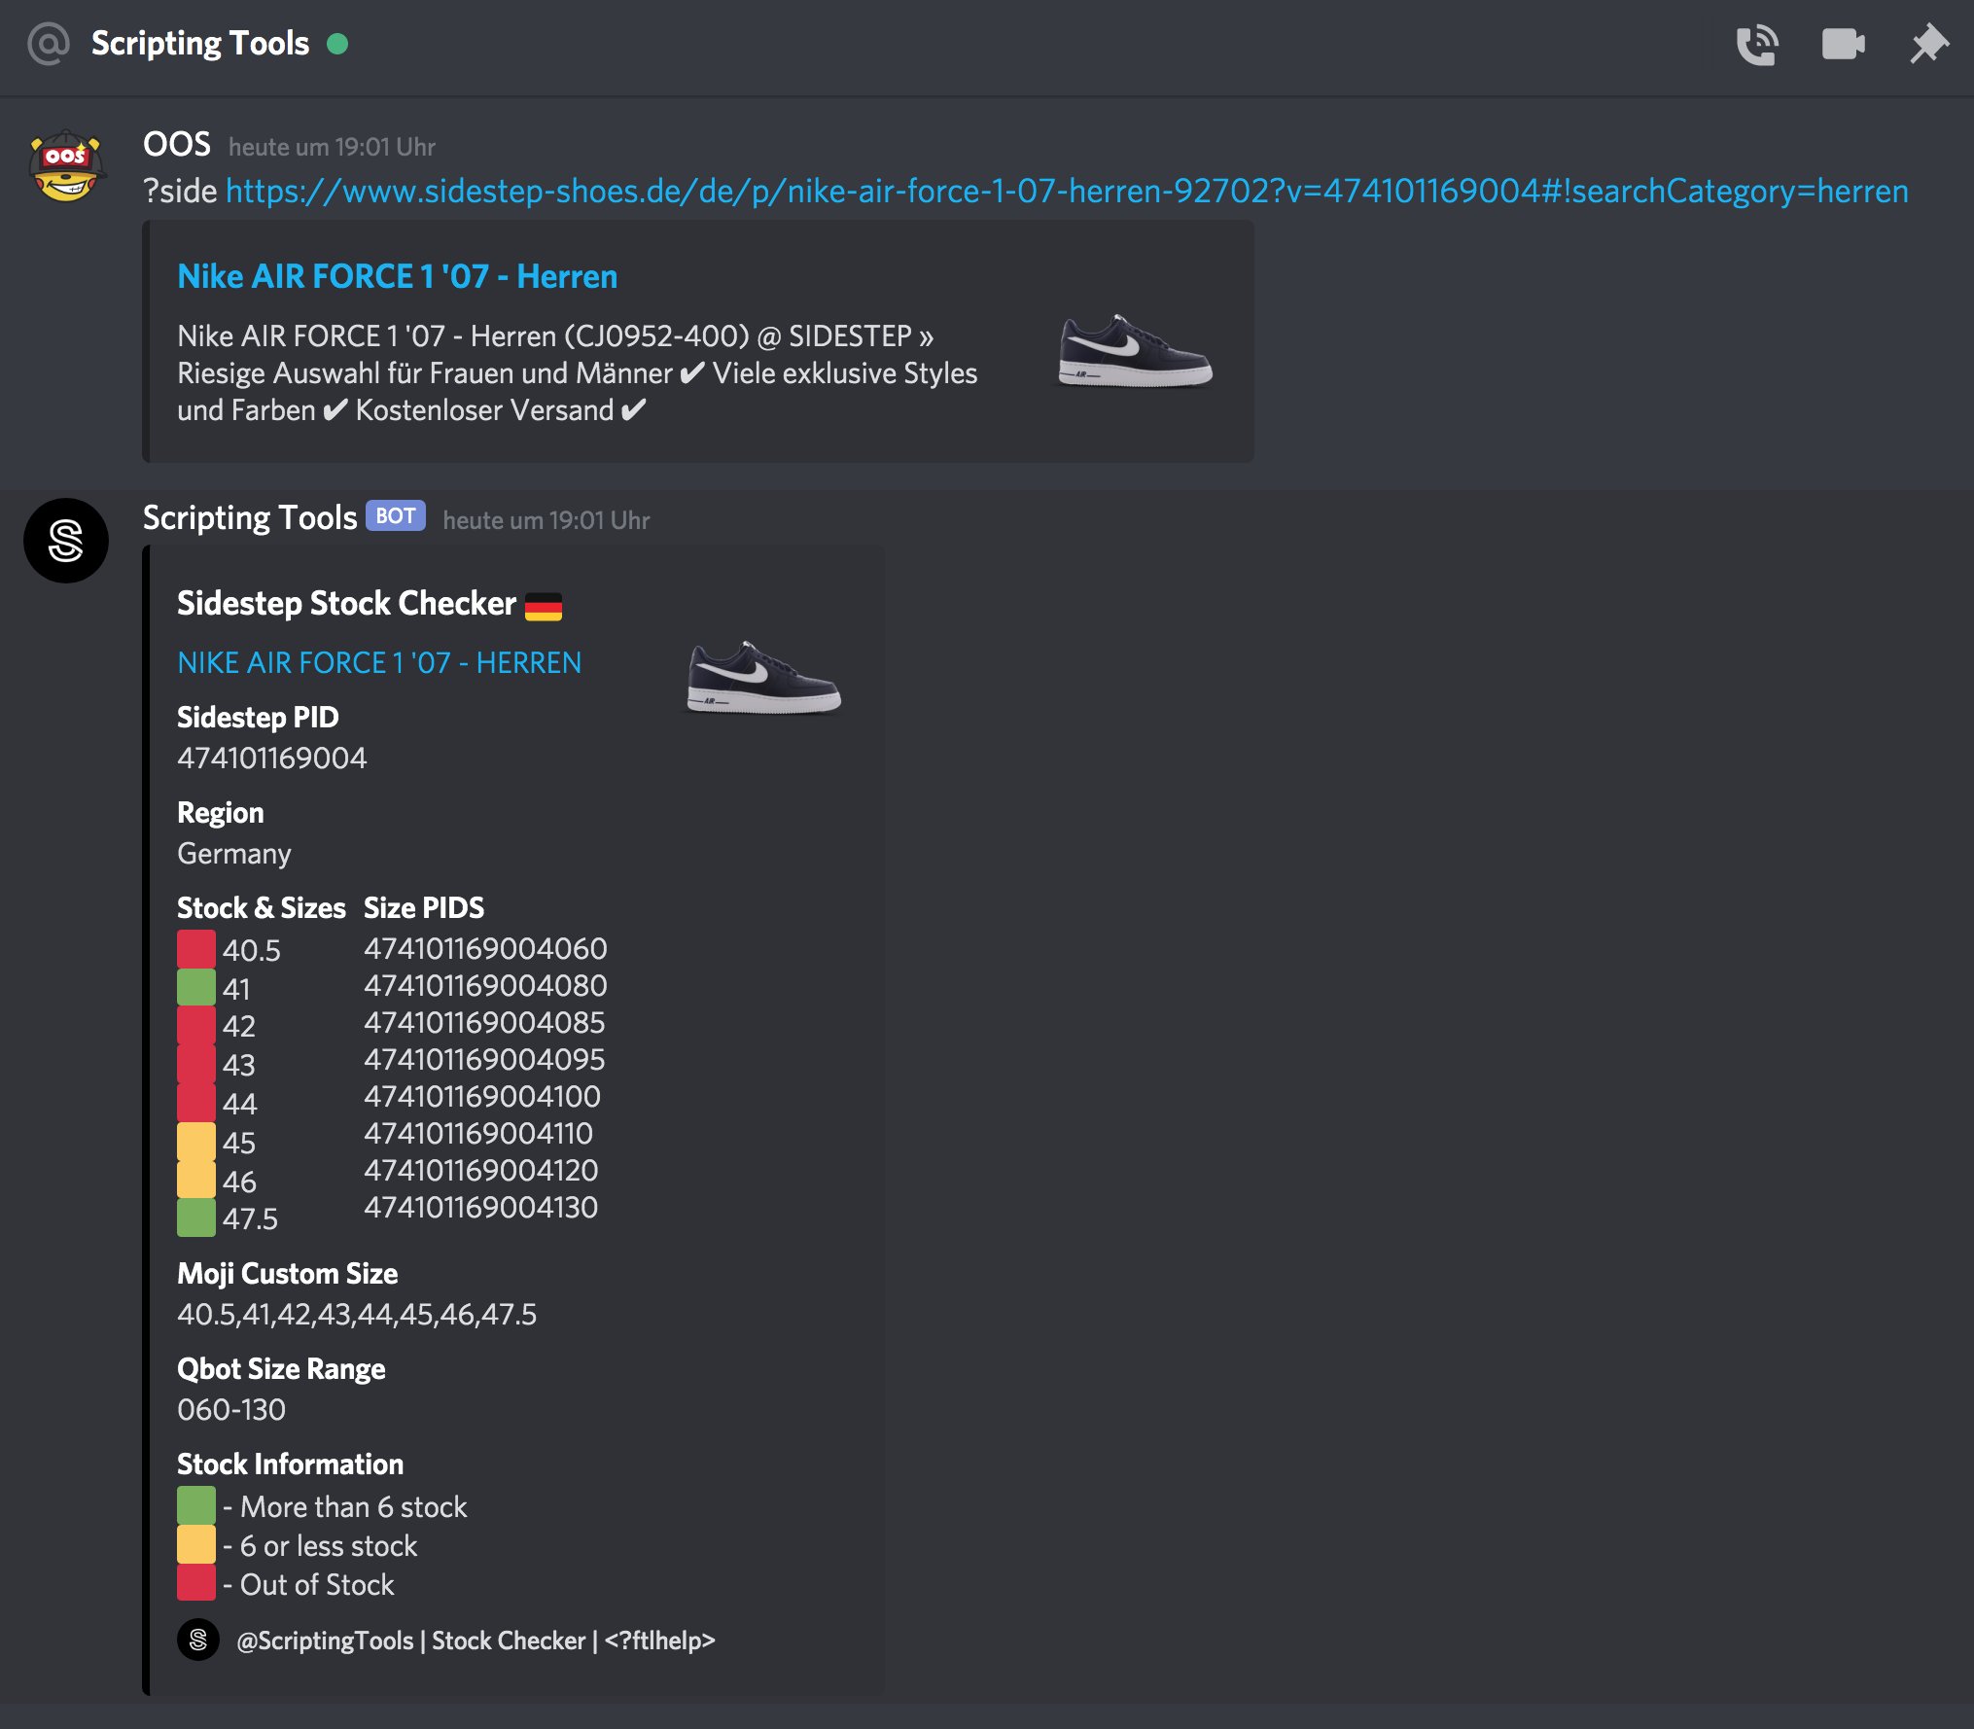Open Scripting Tools bot avatar
The width and height of the screenshot is (1974, 1729).
(66, 541)
